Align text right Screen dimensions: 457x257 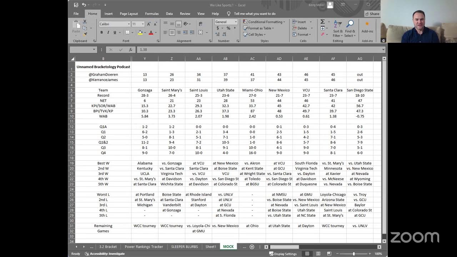[178, 32]
